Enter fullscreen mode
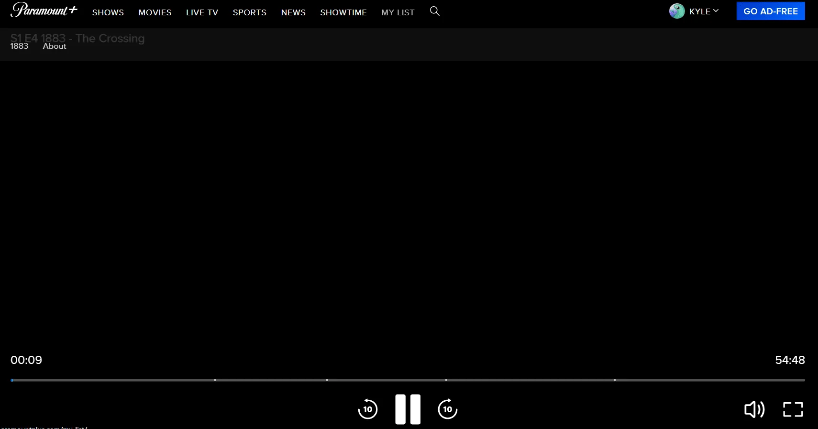The image size is (818, 429). click(x=793, y=409)
